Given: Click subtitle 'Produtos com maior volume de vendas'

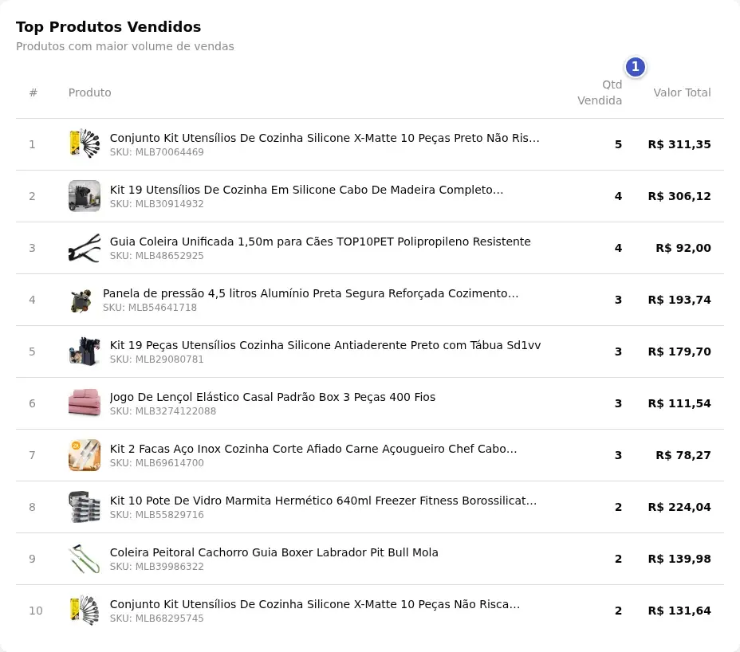Looking at the screenshot, I should (x=125, y=46).
